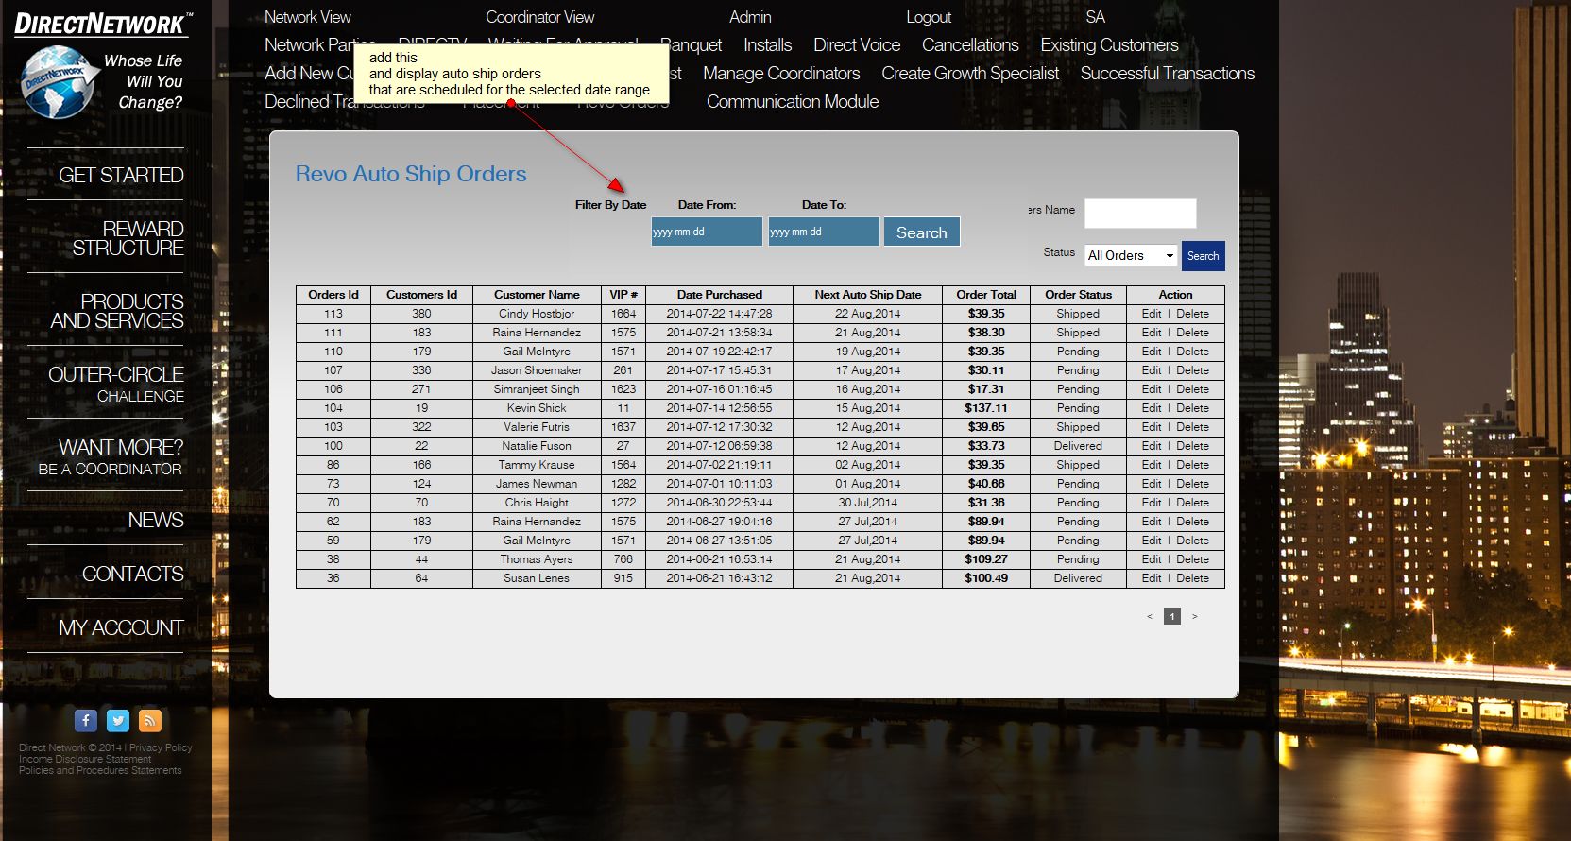Open REWARD STRUCTURE in sidebar
This screenshot has height=841, width=1571.
click(x=128, y=238)
